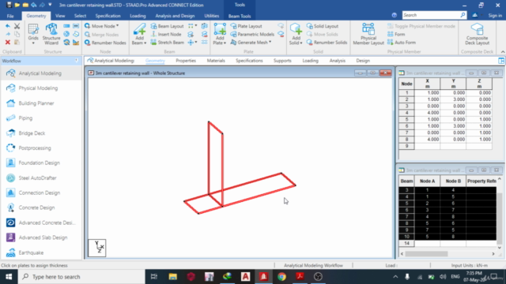Click the Insert Node tool
The height and width of the screenshot is (284, 506).
pyautogui.click(x=166, y=34)
